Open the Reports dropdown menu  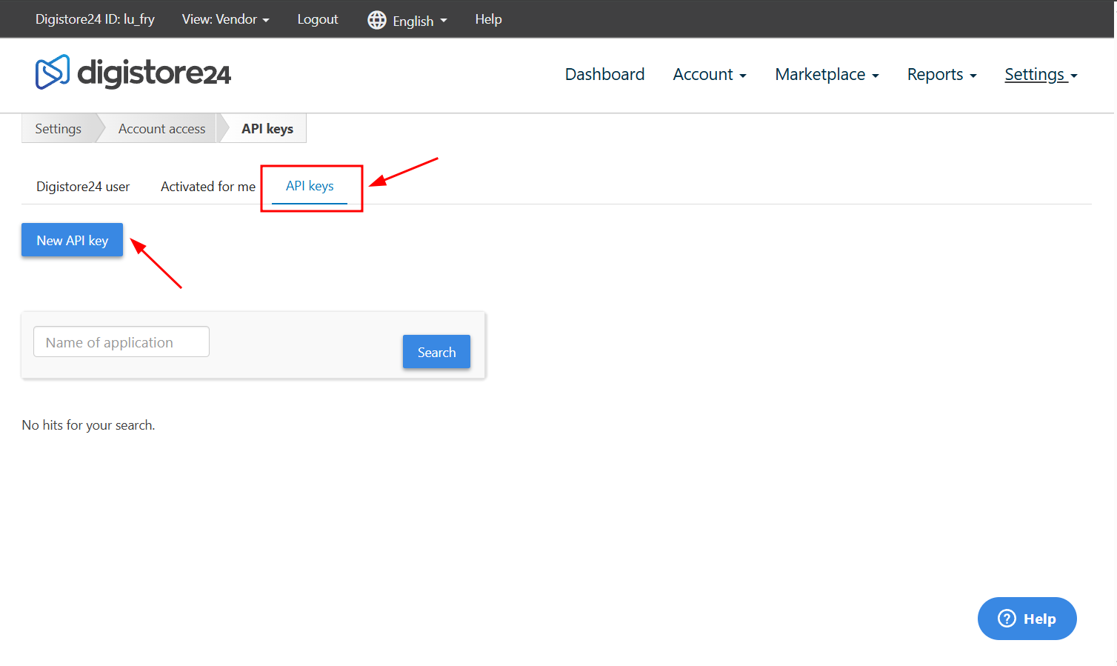pyautogui.click(x=942, y=75)
